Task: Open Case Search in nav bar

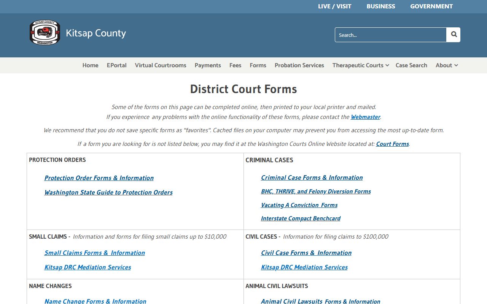Action: 411,65
